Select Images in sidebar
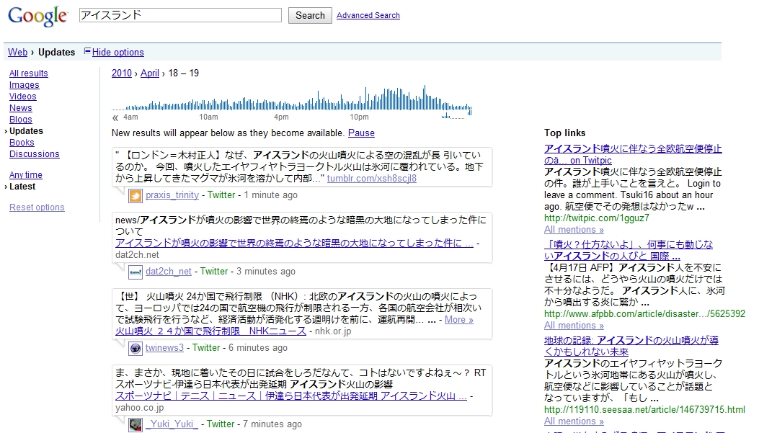The width and height of the screenshot is (759, 433). pyautogui.click(x=25, y=85)
